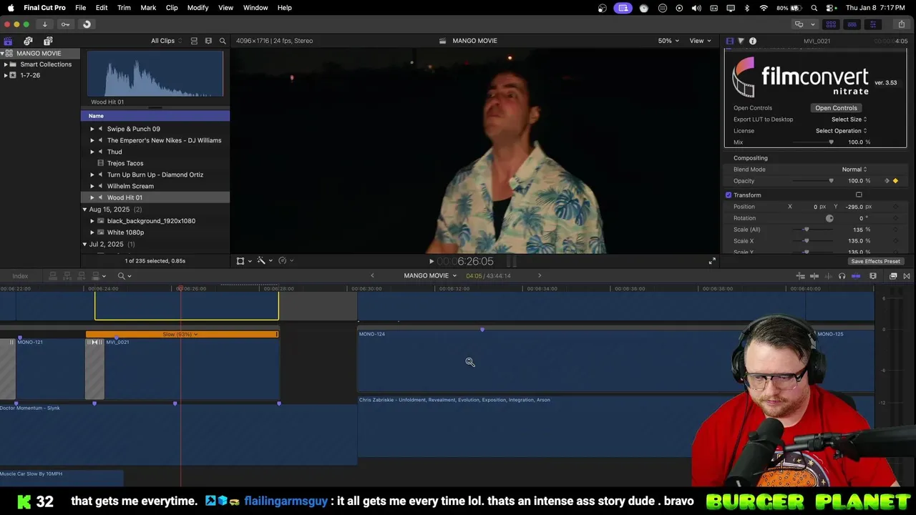Expand the Smart Collections folder

[6, 64]
